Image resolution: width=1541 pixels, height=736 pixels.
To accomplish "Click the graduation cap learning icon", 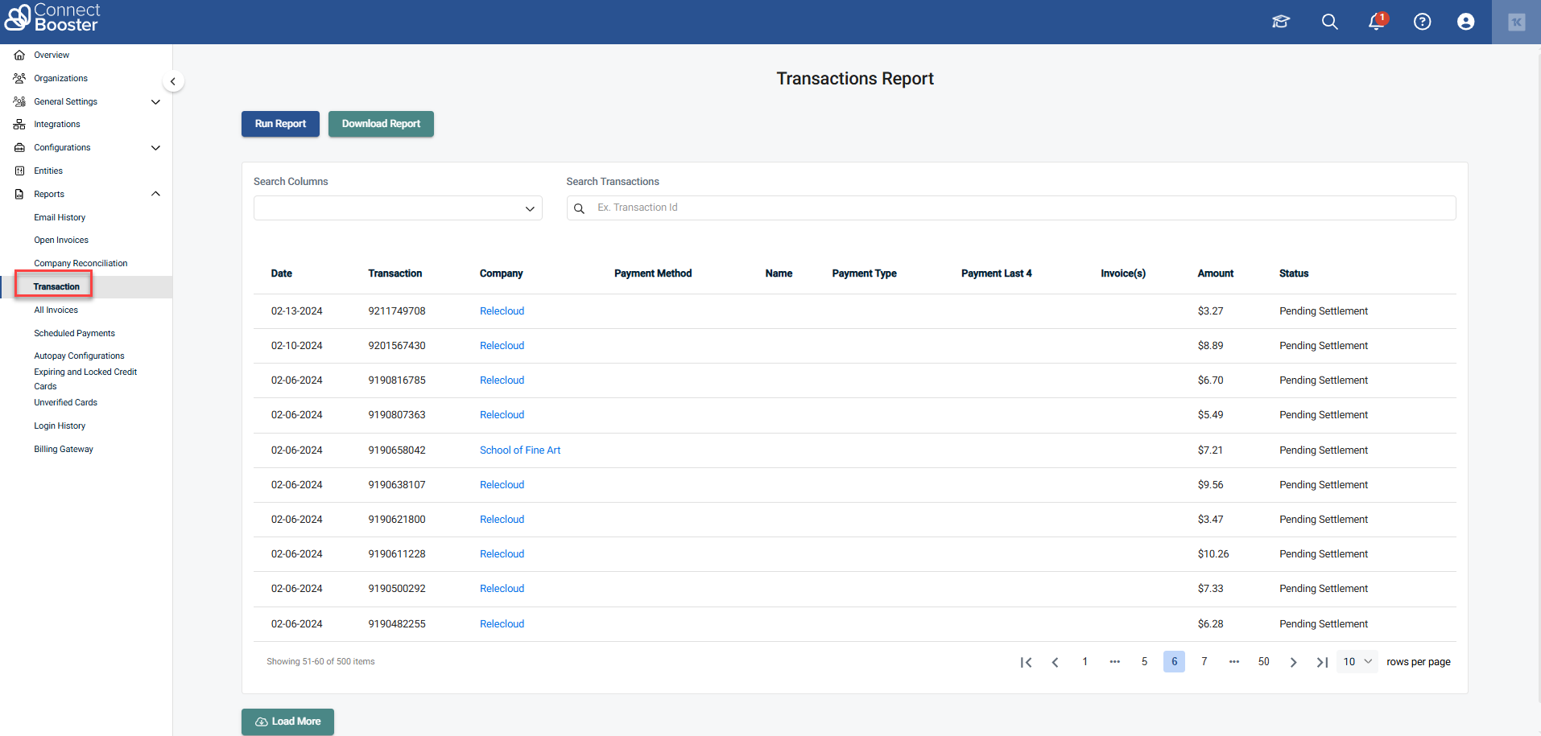I will pos(1281,22).
